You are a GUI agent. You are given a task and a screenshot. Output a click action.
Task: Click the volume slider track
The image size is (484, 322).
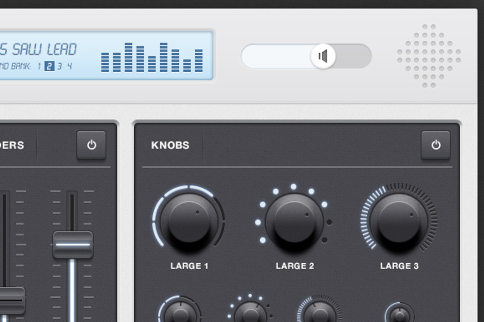[x=274, y=56]
